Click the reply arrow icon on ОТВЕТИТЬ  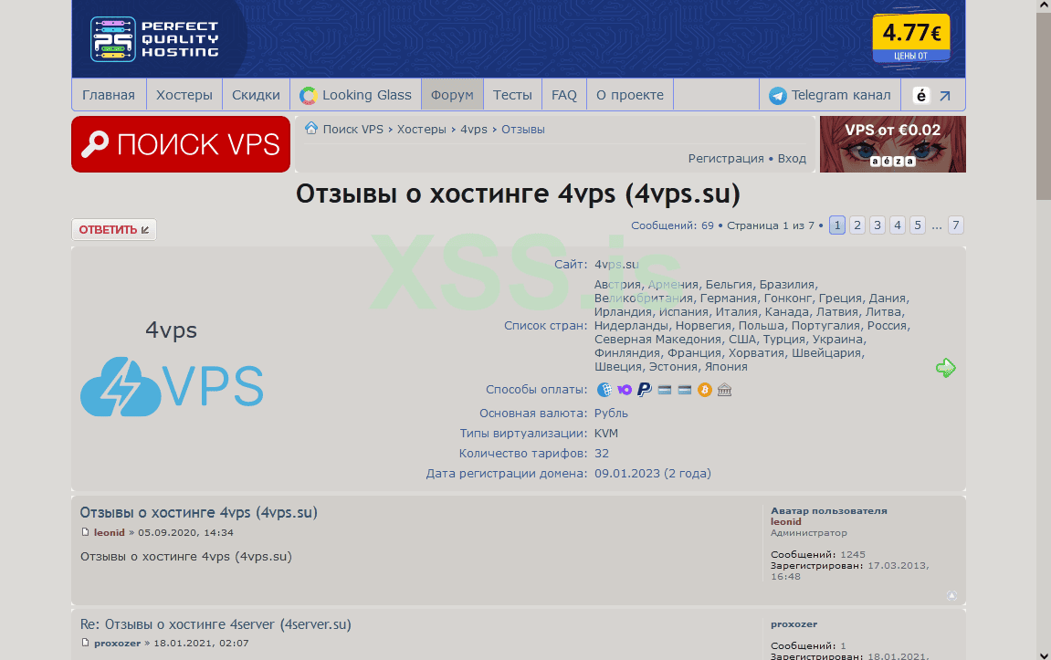click(x=145, y=230)
